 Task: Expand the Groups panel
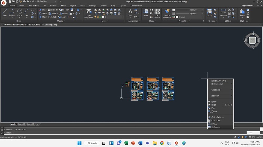click(x=213, y=21)
